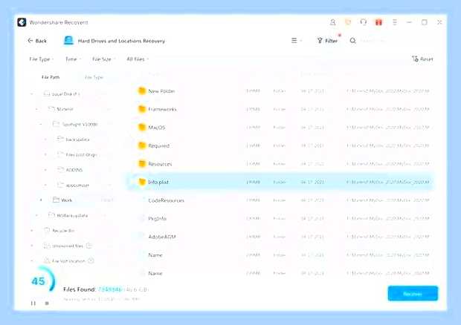461x325 pixels.
Task: Open the user account profile icon
Action: (x=333, y=22)
